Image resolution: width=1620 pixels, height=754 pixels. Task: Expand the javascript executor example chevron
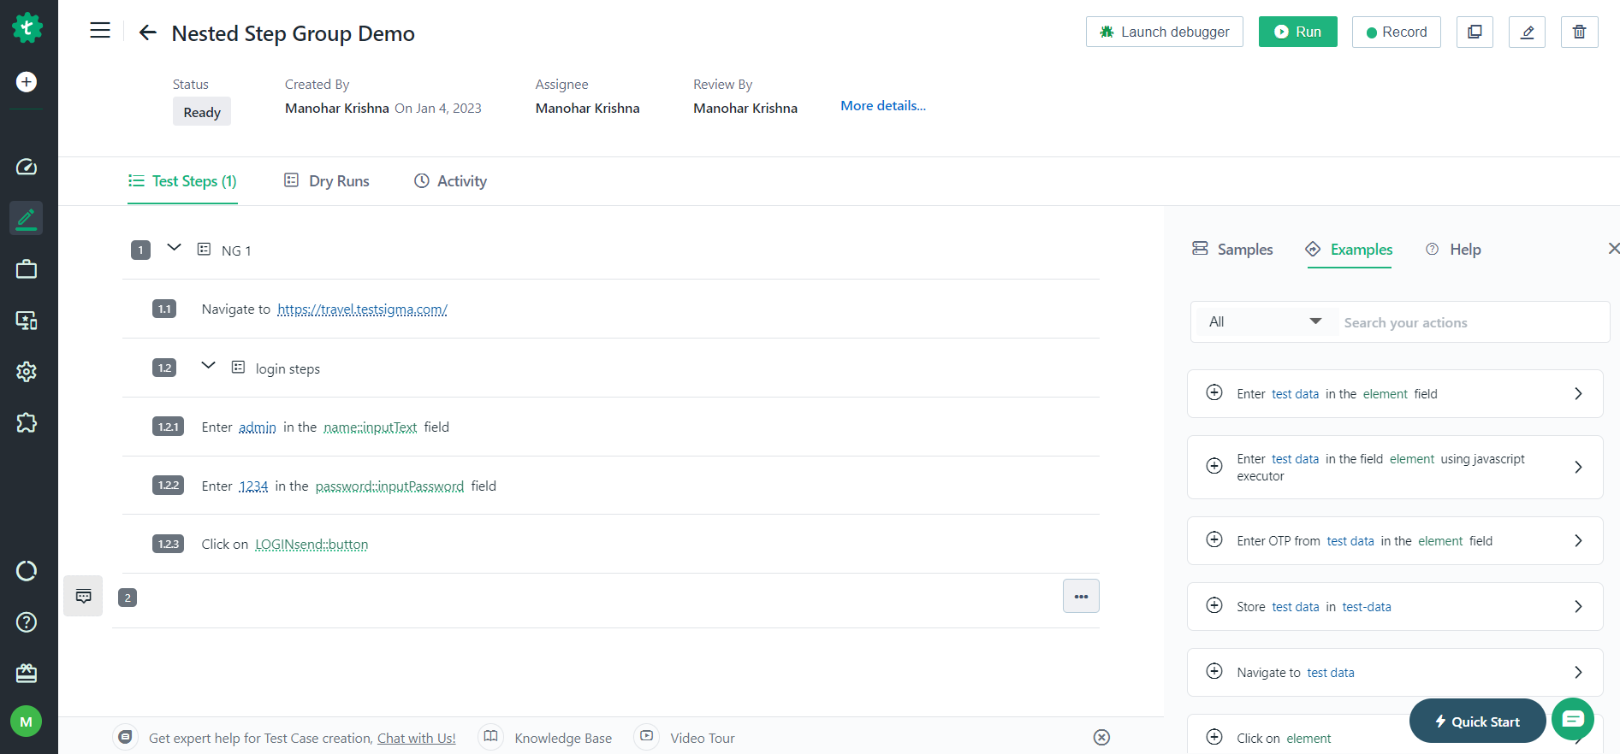1578,467
